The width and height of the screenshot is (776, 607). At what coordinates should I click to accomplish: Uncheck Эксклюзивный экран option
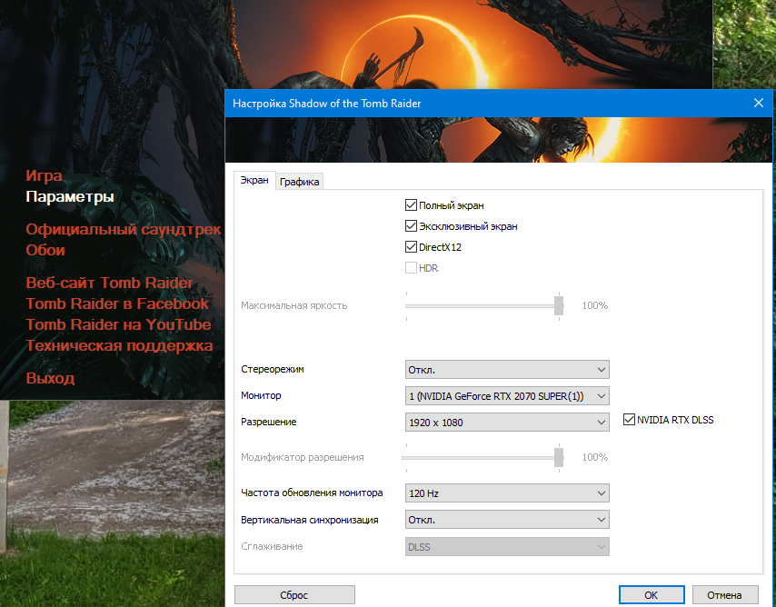click(x=411, y=225)
